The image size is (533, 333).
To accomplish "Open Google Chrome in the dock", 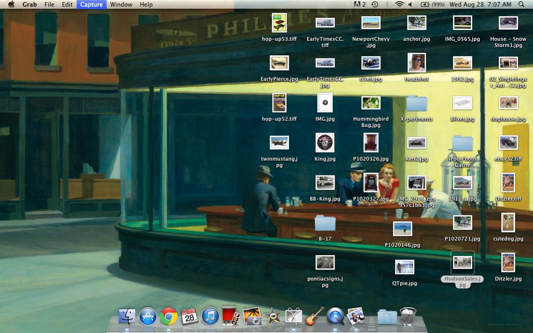I will pyautogui.click(x=169, y=317).
